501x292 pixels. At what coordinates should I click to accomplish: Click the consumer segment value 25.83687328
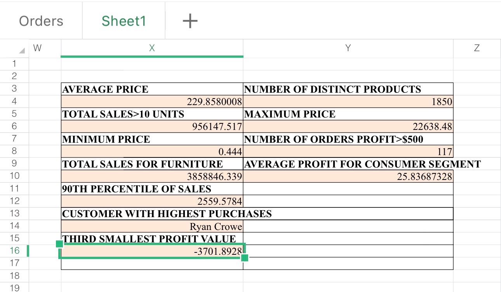pyautogui.click(x=348, y=176)
